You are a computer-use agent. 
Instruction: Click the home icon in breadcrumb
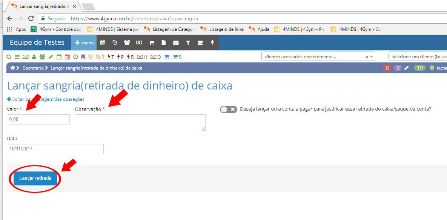pyautogui.click(x=13, y=68)
